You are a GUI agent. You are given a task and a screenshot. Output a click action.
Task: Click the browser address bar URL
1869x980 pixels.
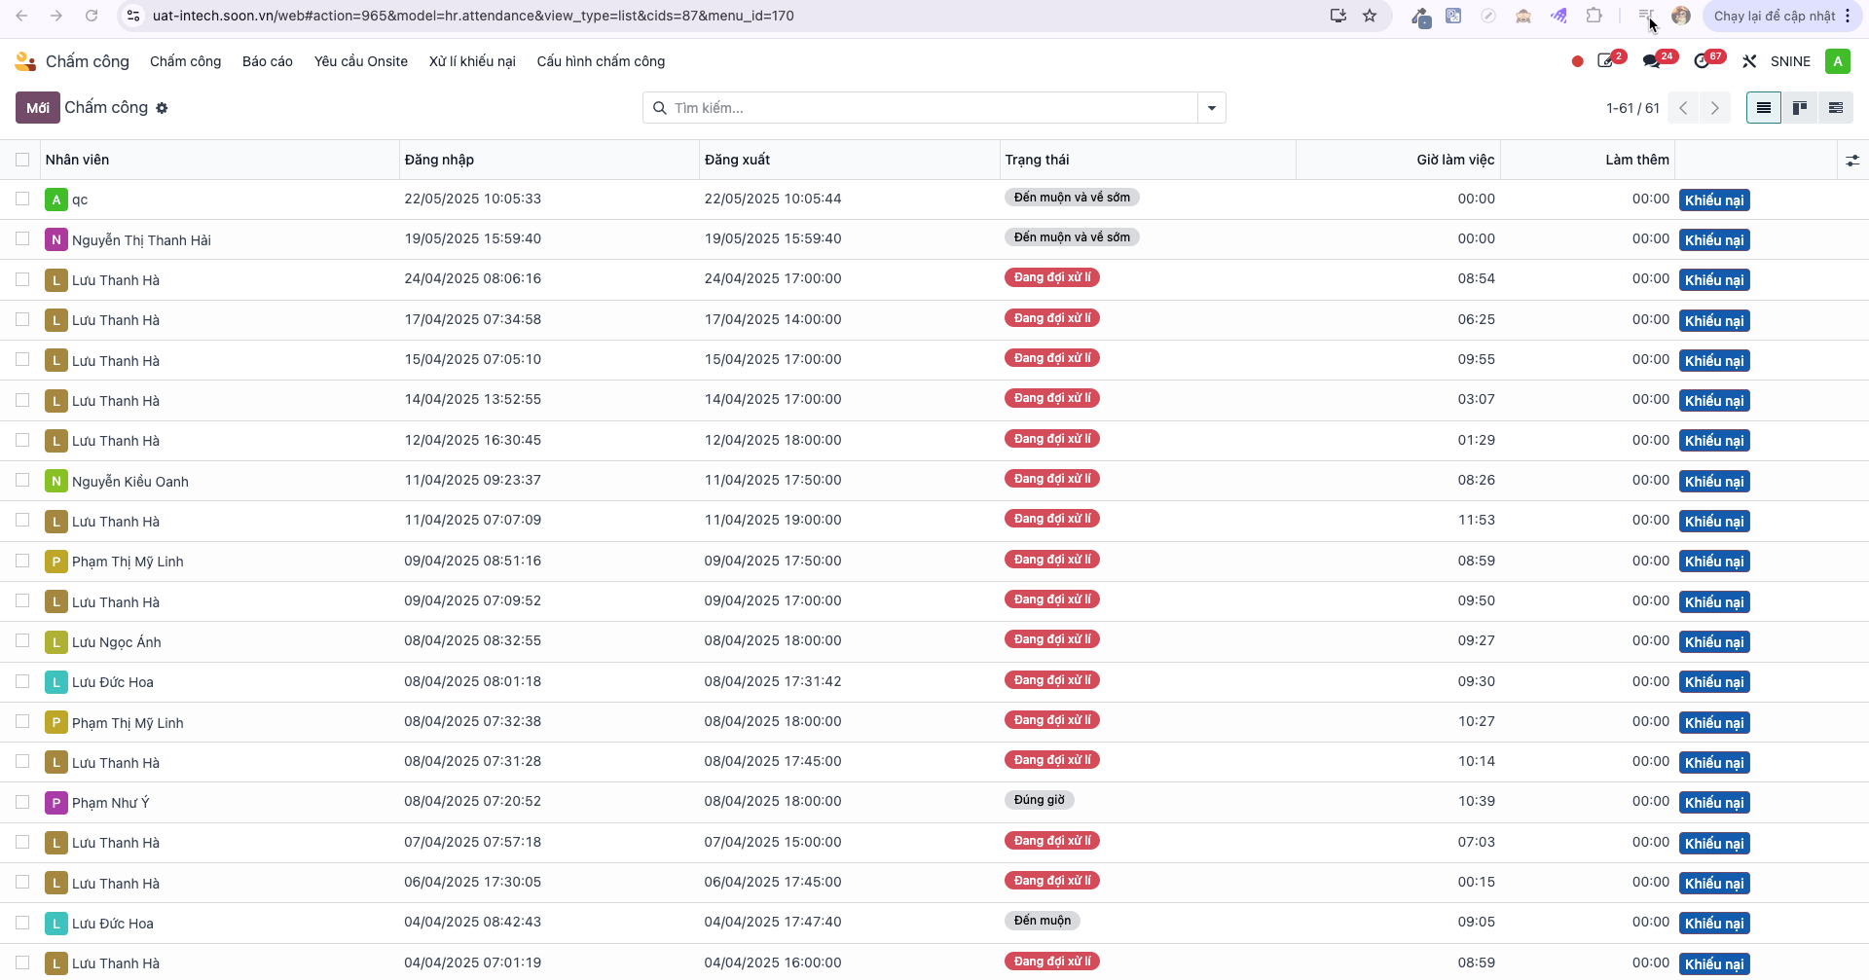point(473,16)
